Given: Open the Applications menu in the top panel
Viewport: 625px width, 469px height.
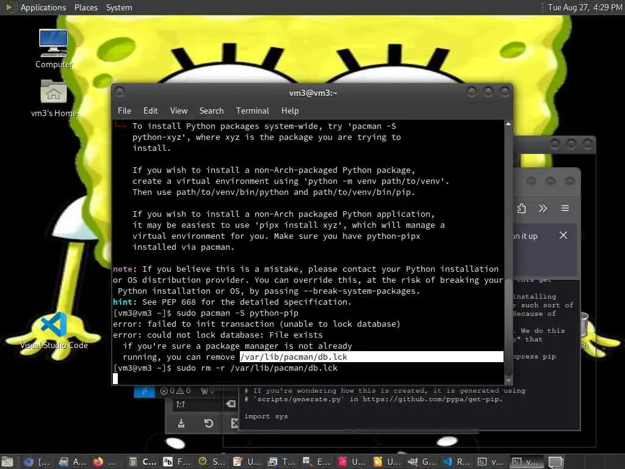Looking at the screenshot, I should 43,7.
